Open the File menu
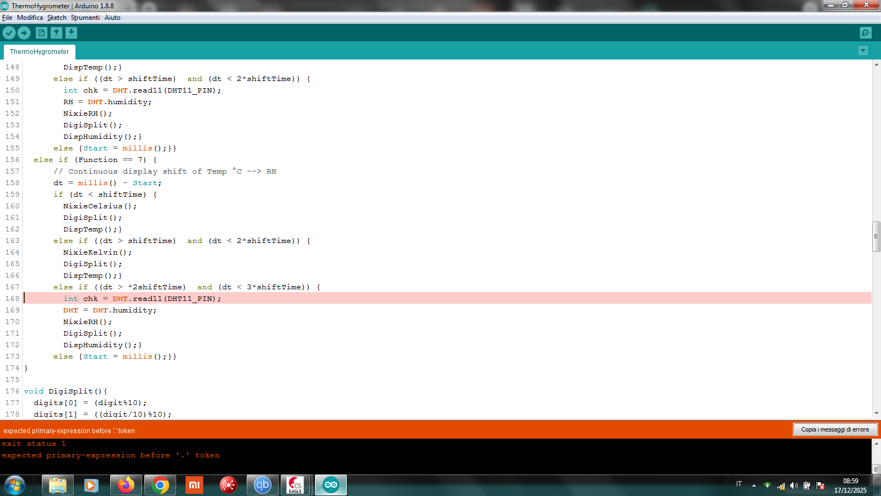The image size is (881, 496). coord(7,18)
